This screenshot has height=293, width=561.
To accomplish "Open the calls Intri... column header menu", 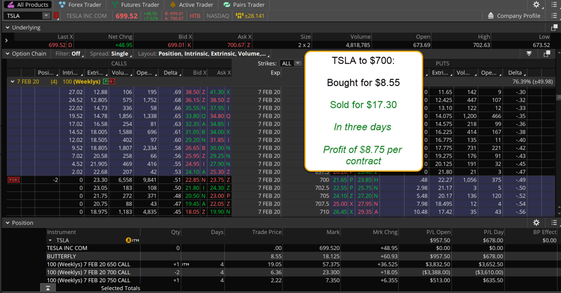I will [x=71, y=72].
